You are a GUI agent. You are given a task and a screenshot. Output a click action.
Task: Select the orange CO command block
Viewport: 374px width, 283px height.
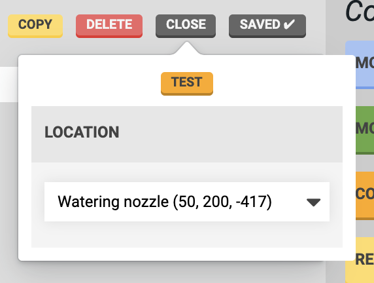365,195
